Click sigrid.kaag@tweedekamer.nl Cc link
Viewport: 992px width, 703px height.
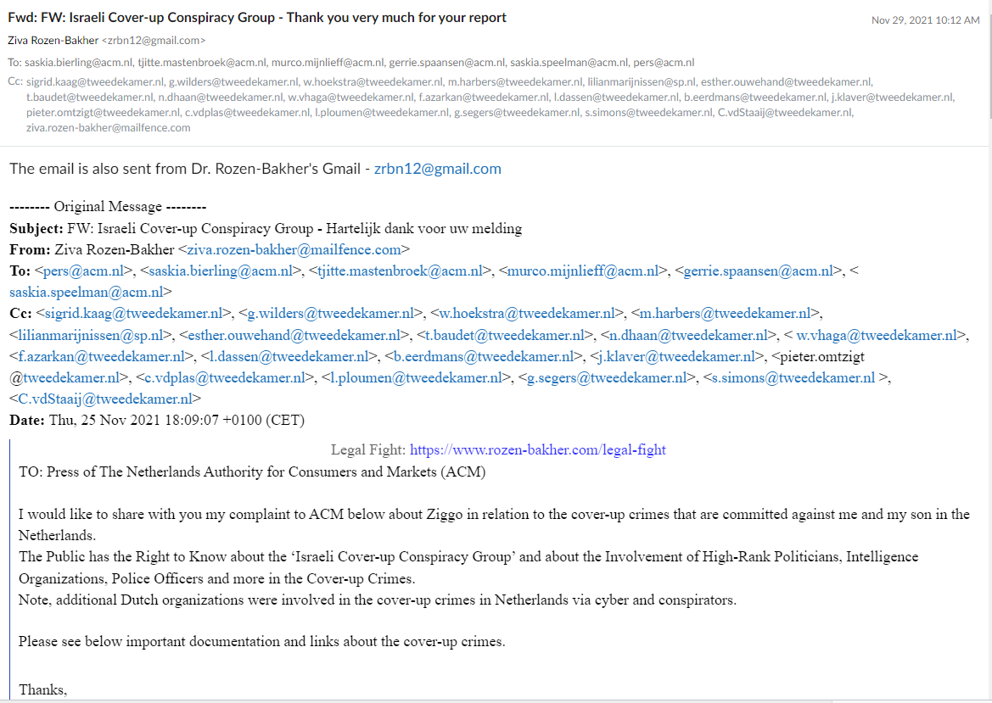133,314
